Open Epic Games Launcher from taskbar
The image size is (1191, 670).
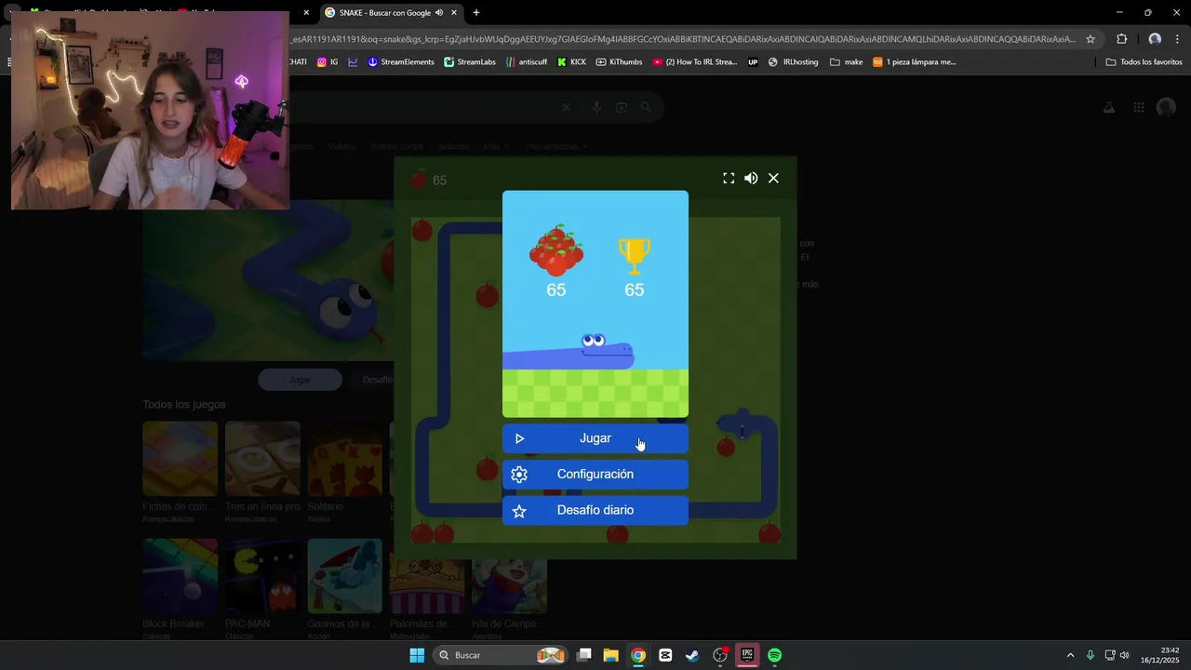click(747, 655)
